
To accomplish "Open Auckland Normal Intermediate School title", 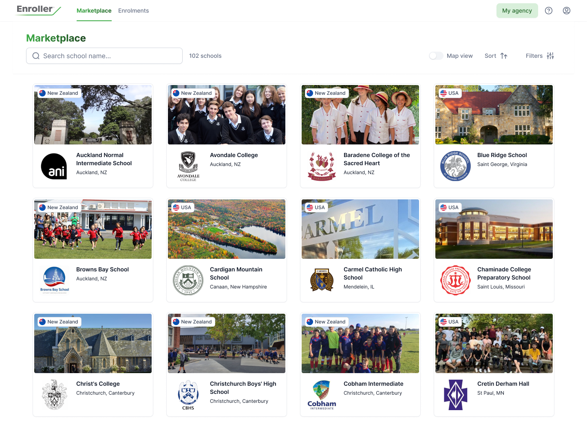I will [104, 159].
